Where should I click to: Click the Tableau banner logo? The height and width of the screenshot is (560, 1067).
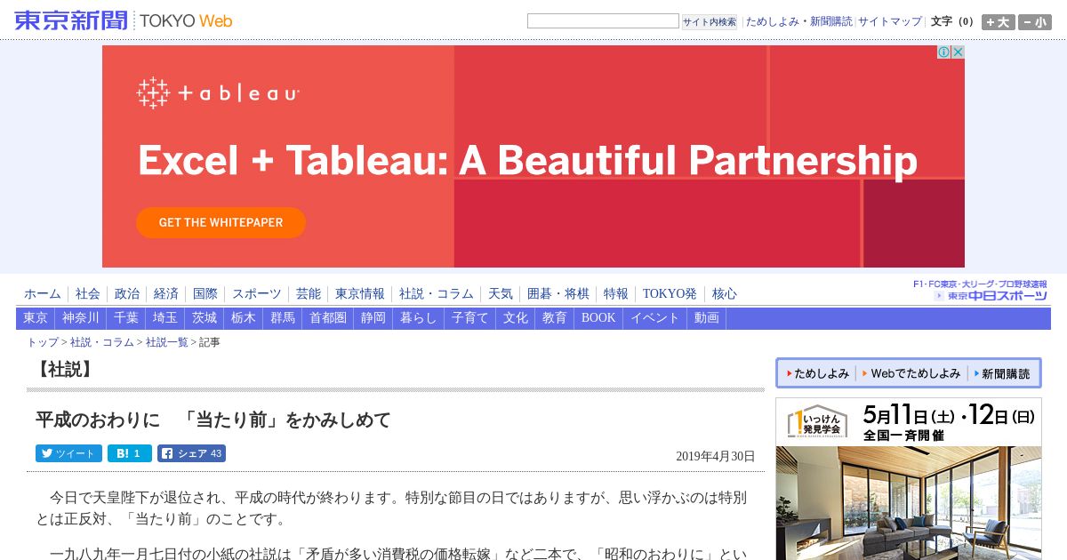(218, 92)
